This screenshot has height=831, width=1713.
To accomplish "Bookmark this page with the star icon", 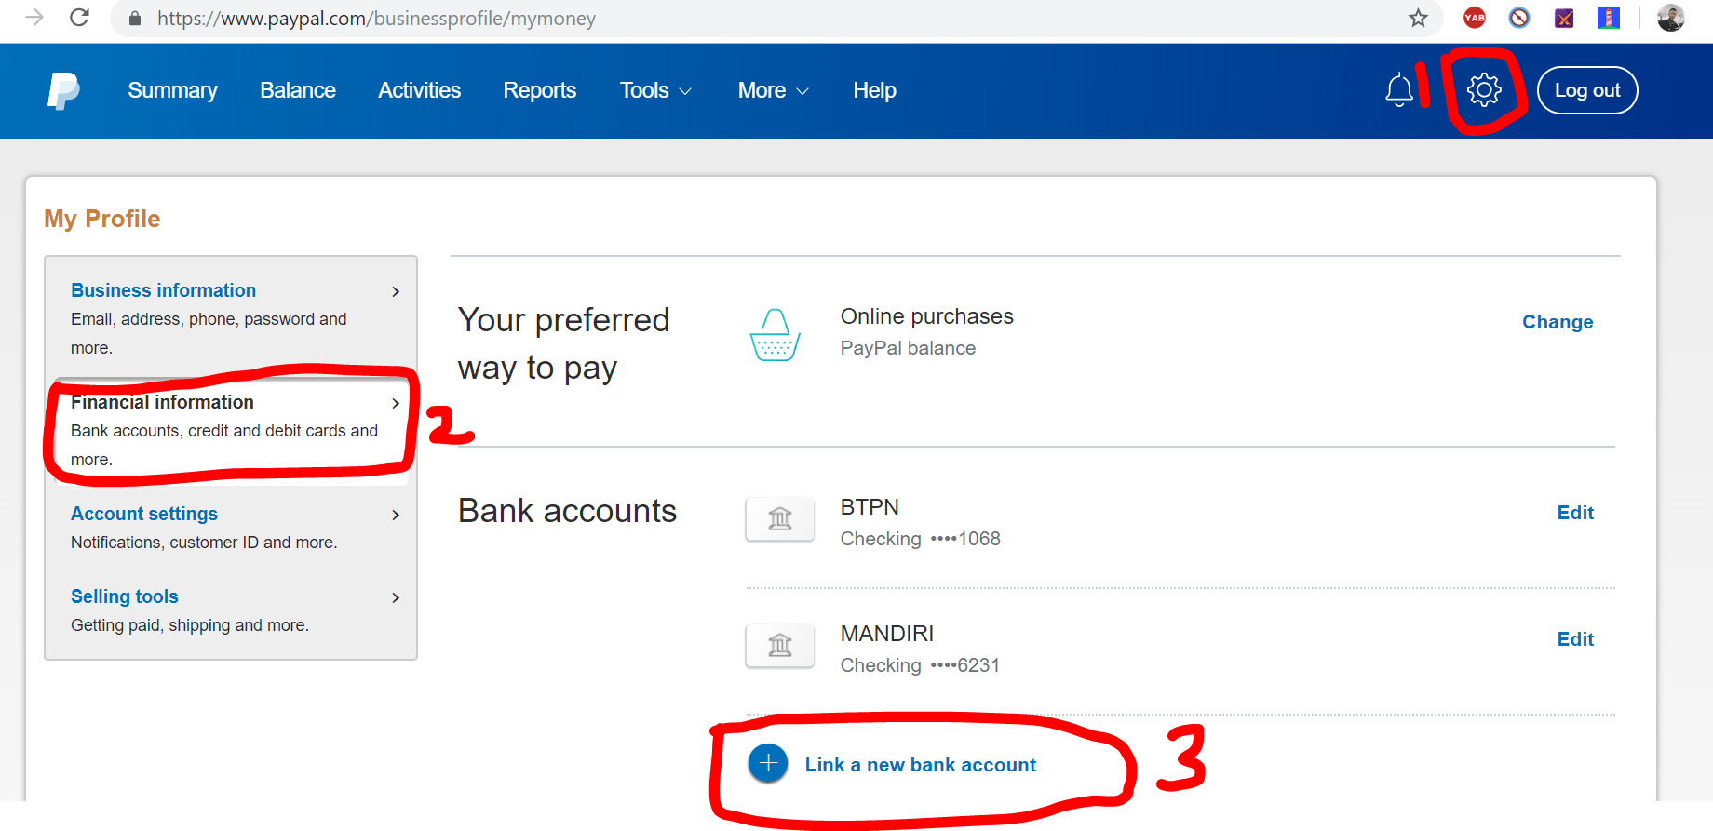I will [x=1418, y=19].
